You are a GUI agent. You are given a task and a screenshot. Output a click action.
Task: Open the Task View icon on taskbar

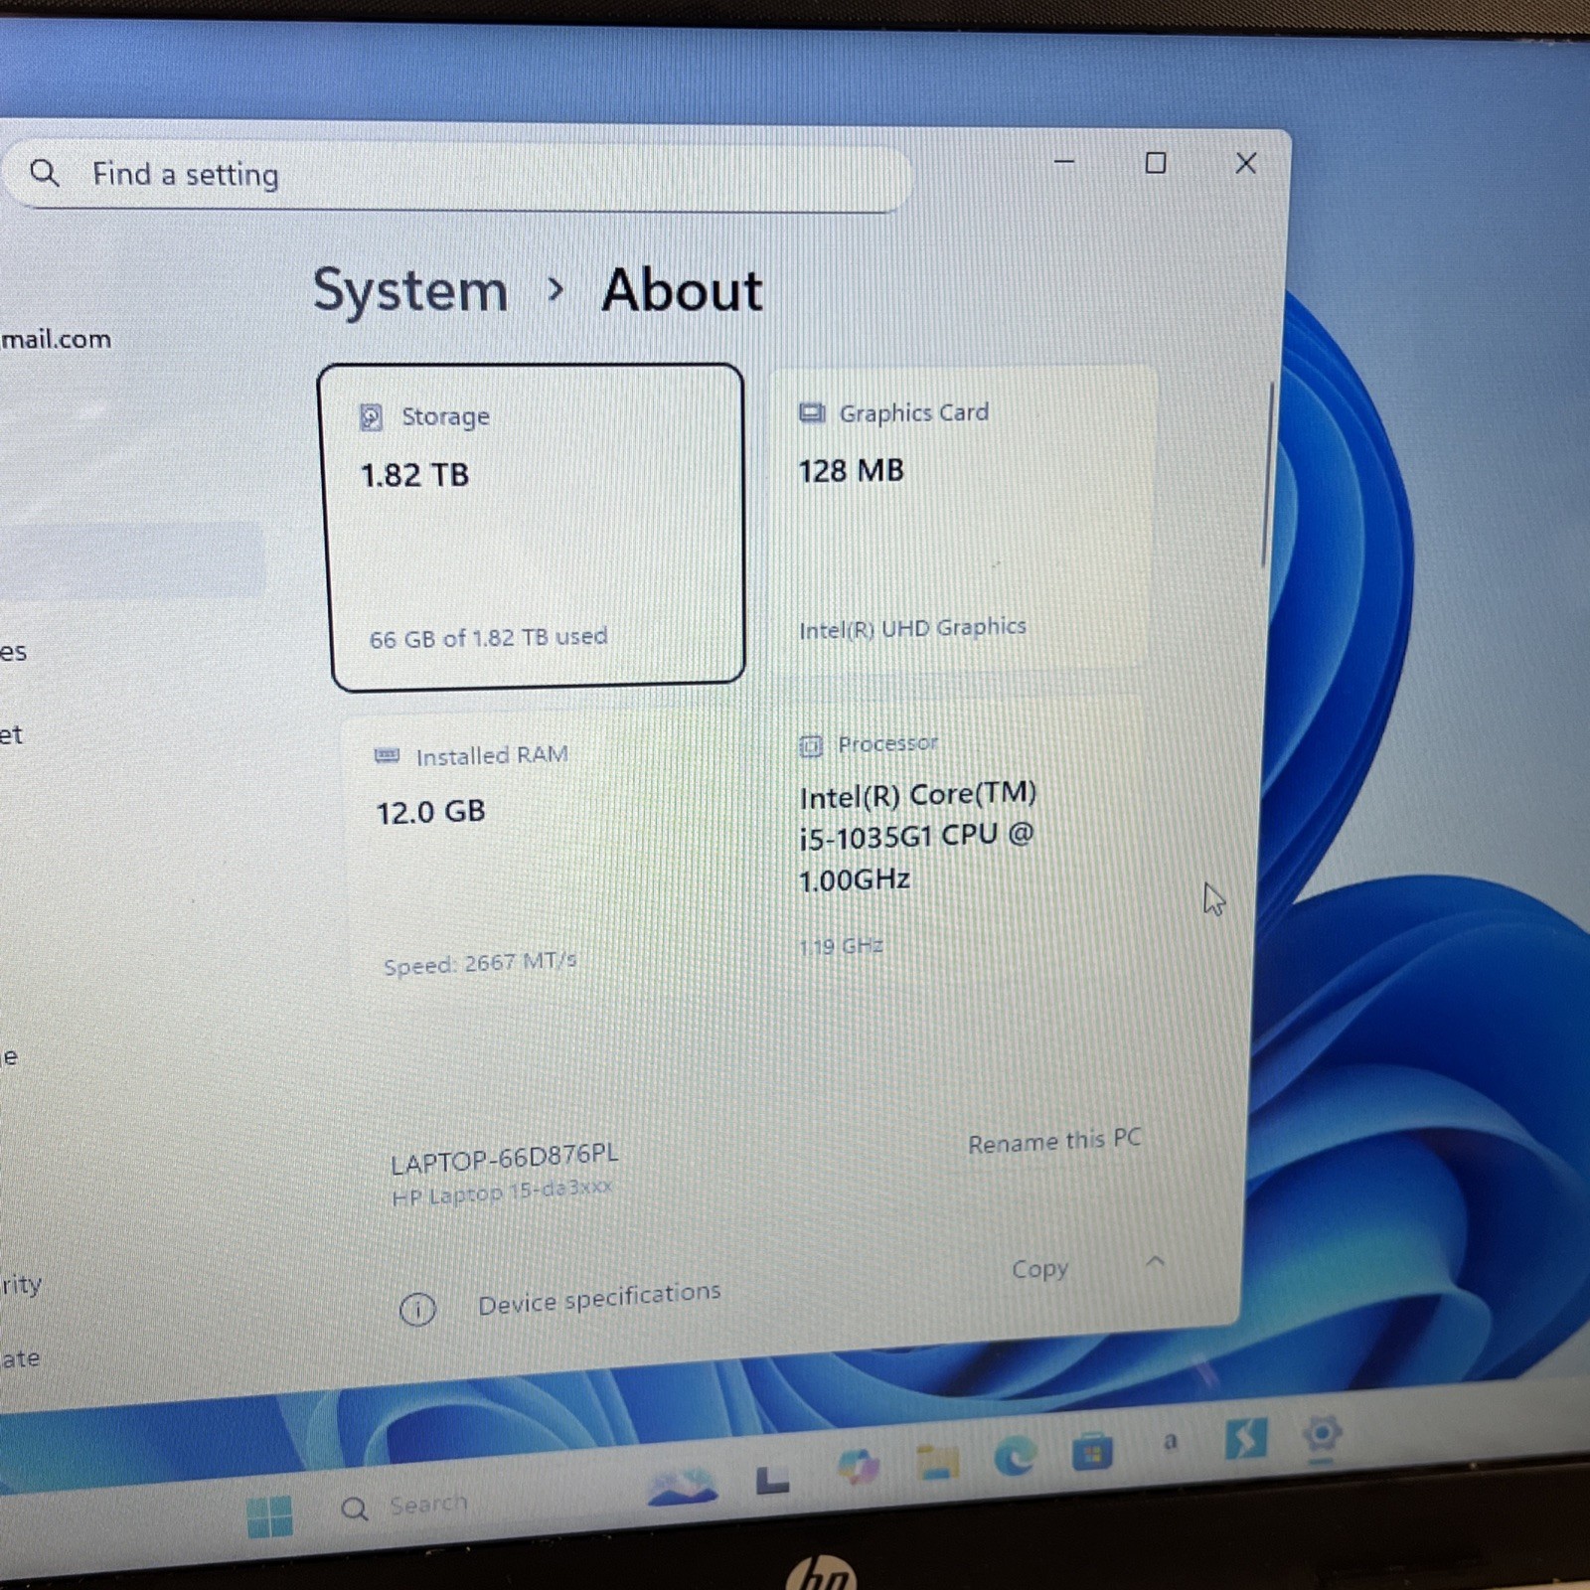772,1480
